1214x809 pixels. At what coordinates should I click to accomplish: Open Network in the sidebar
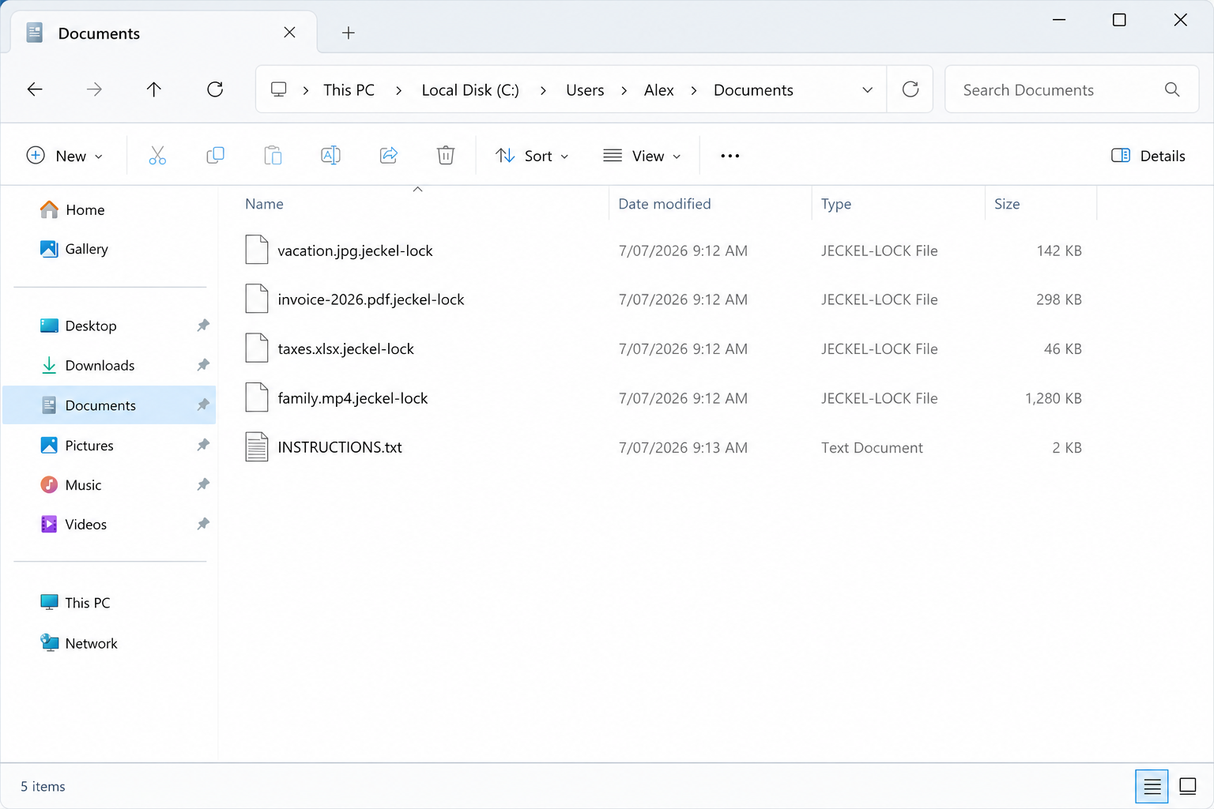pos(78,643)
